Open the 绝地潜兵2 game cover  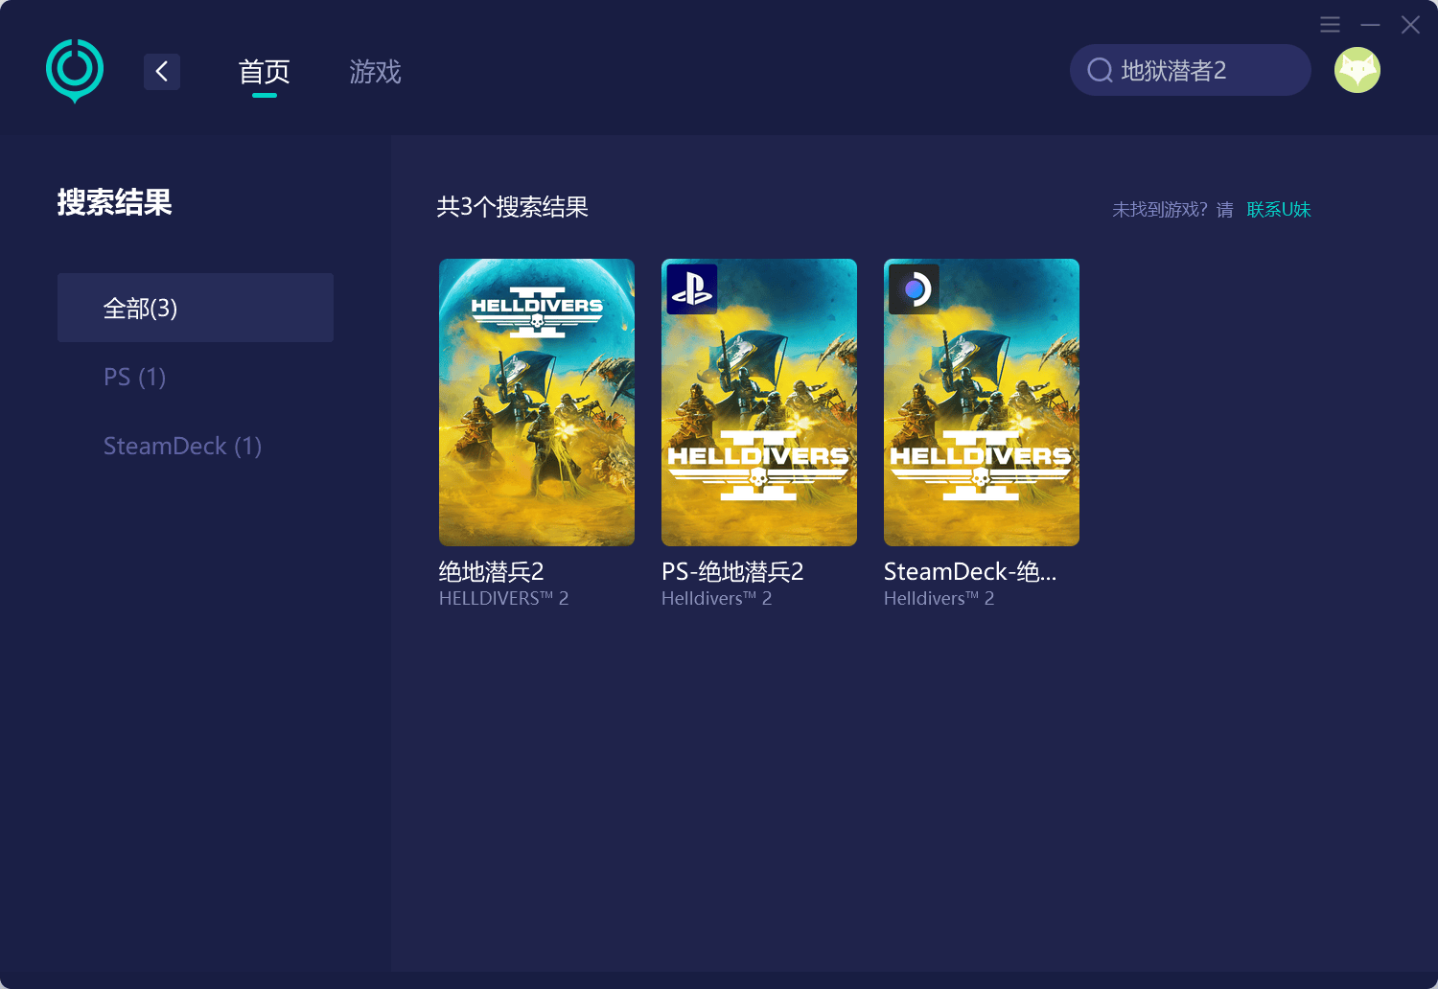coord(537,402)
